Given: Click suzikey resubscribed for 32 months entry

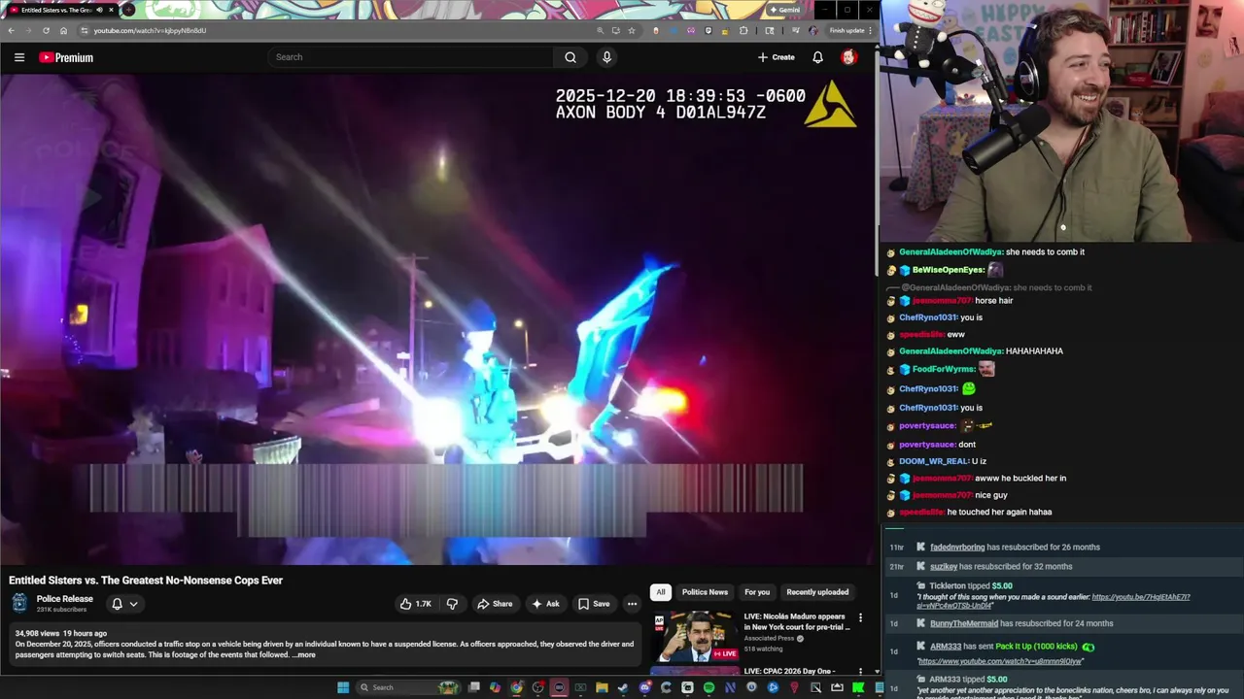Looking at the screenshot, I should [1062, 566].
